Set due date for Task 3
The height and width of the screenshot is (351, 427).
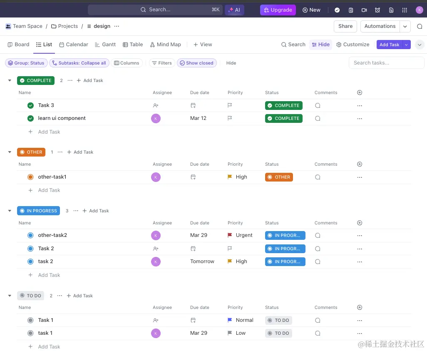[x=193, y=105]
